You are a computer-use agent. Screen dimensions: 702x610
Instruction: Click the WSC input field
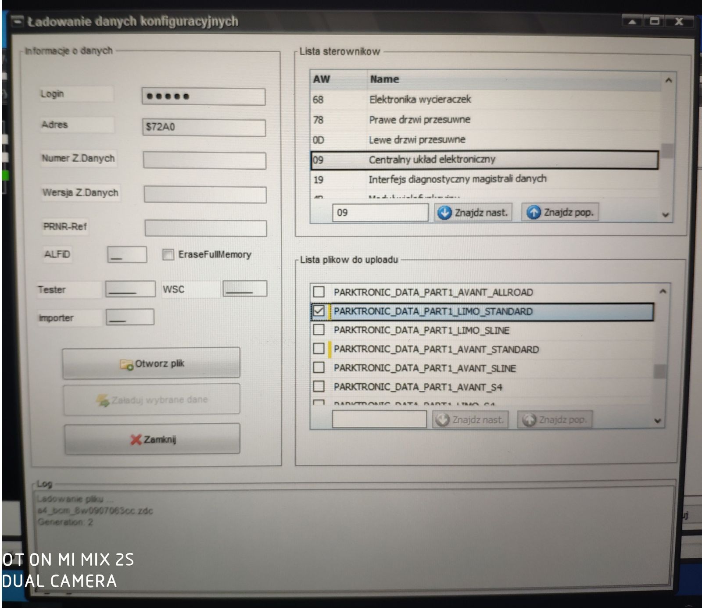tap(245, 289)
